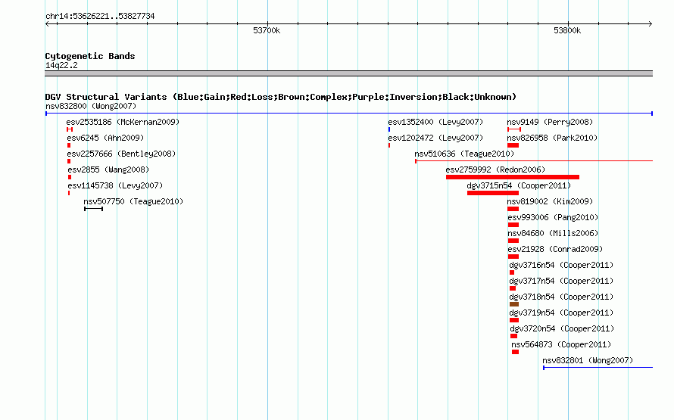The image size is (674, 420).
Task: Click the long blue nsv832800 gain line
Action: pyautogui.click(x=349, y=114)
